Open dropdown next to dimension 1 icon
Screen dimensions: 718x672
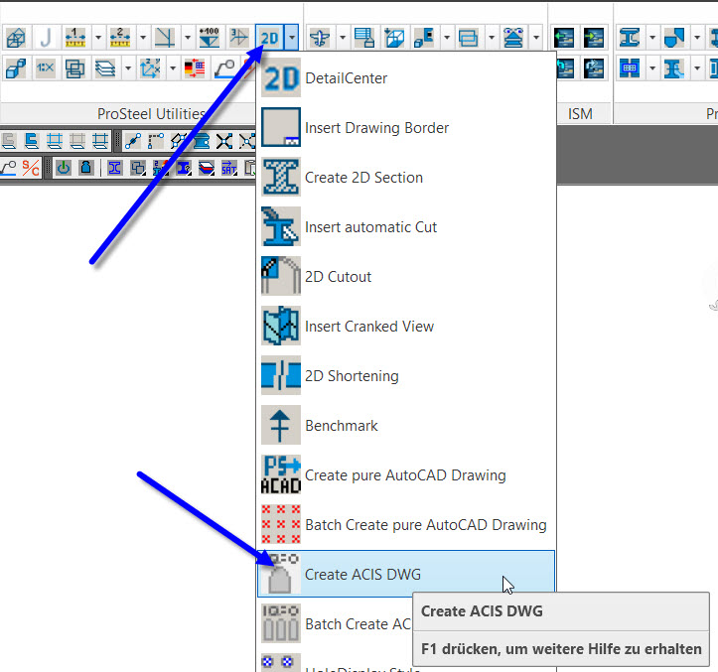(98, 37)
